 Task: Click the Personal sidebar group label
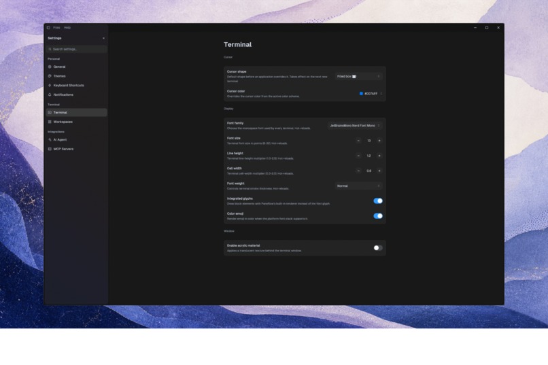(54, 58)
